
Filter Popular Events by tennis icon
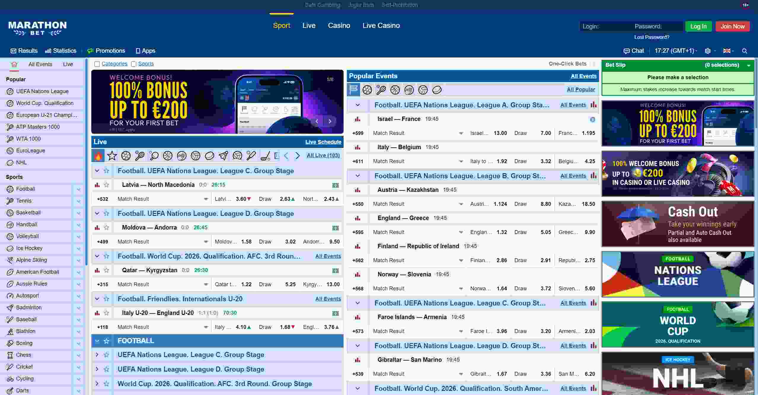pos(381,90)
